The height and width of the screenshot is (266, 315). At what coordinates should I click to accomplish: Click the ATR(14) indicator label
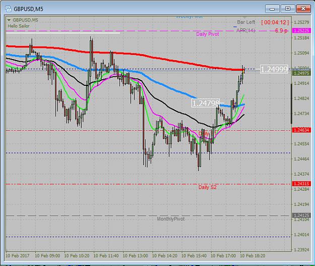(x=245, y=30)
